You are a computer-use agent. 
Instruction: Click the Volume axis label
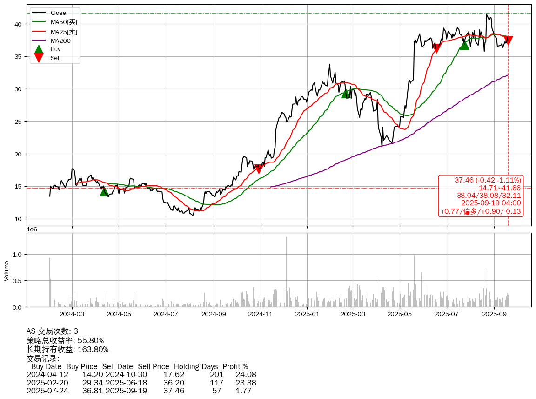[7, 271]
